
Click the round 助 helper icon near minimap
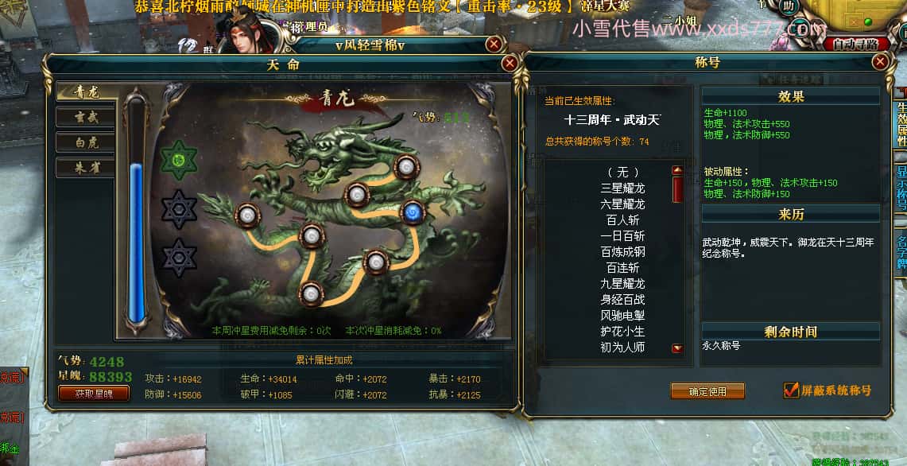(788, 6)
